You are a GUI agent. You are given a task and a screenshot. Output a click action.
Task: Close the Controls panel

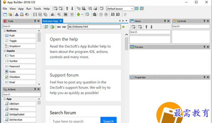coord(208,21)
